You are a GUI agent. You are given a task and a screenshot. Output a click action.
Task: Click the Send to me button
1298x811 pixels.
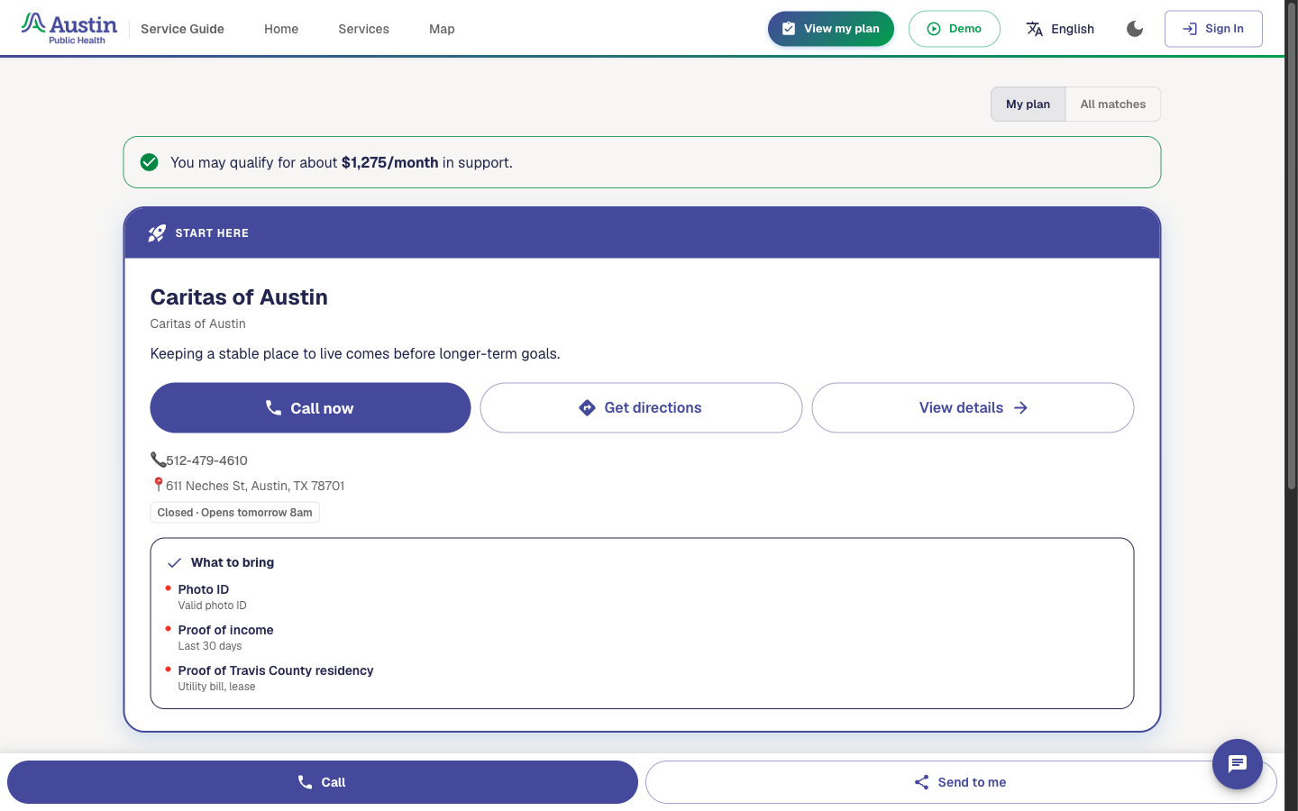[x=961, y=782]
